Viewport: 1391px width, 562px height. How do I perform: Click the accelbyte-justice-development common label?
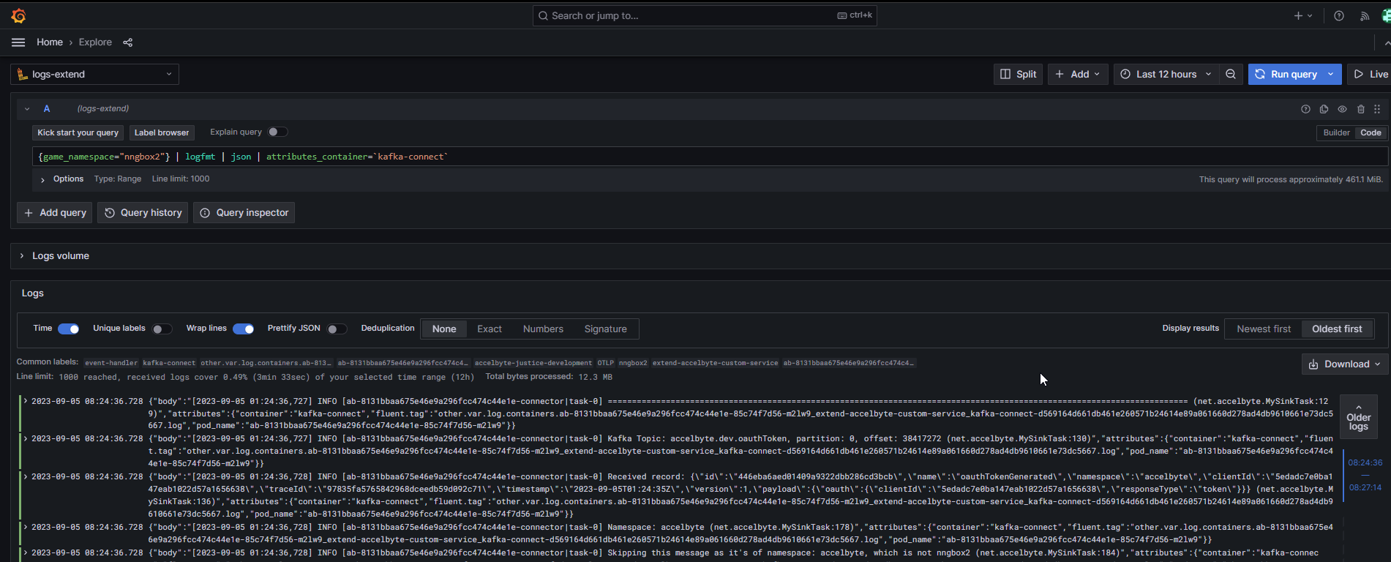click(533, 362)
